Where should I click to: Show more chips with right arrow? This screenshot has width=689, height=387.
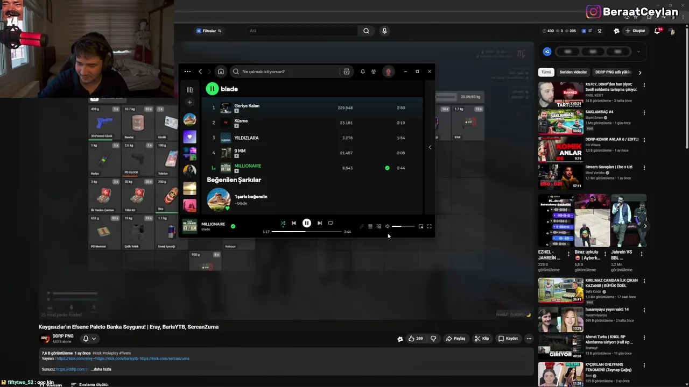pos(639,72)
